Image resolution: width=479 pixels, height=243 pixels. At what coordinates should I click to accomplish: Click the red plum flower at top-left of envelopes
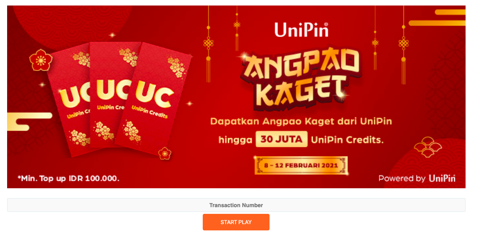41,60
